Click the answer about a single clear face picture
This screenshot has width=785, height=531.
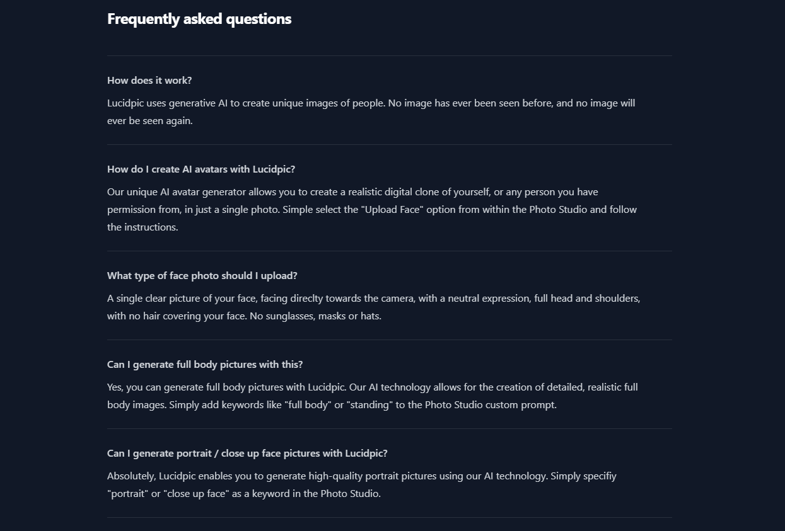click(x=374, y=307)
